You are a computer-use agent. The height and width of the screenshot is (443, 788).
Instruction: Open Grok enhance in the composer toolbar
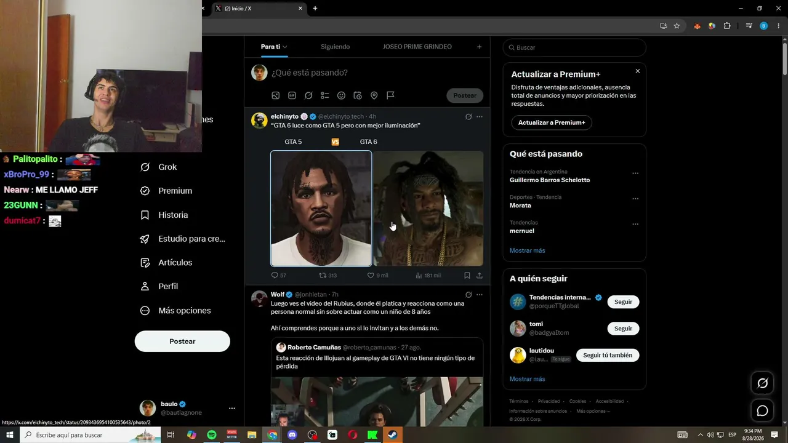click(x=308, y=95)
